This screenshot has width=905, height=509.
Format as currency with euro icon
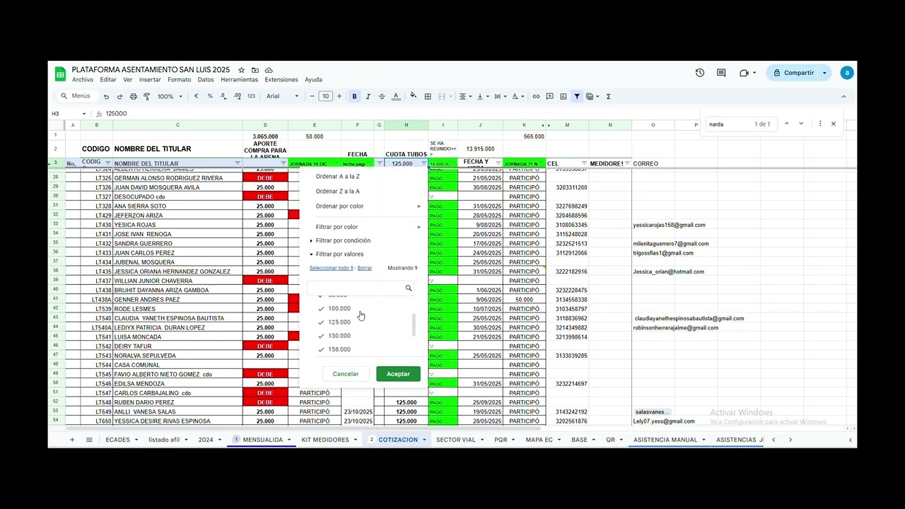(196, 96)
